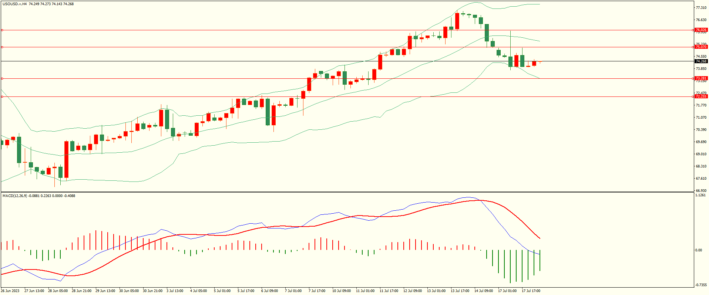Viewport: 709px width, 295px height.
Task: Click 71.070 on the price scale
Action: [x=701, y=118]
